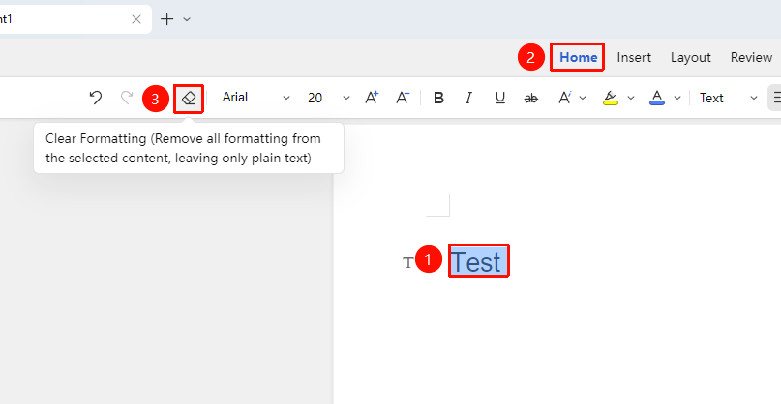
Task: Decrease font size with the A- icon
Action: 403,98
